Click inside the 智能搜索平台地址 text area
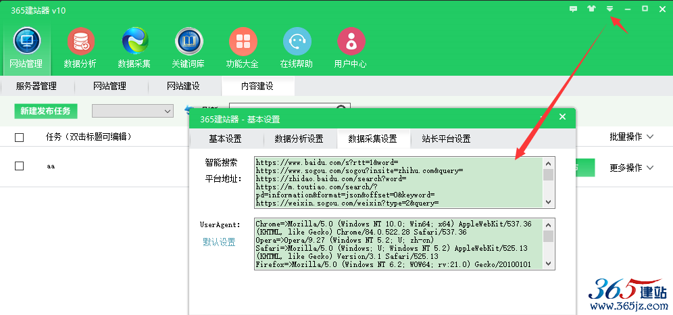Image resolution: width=673 pixels, height=315 pixels. (x=399, y=183)
